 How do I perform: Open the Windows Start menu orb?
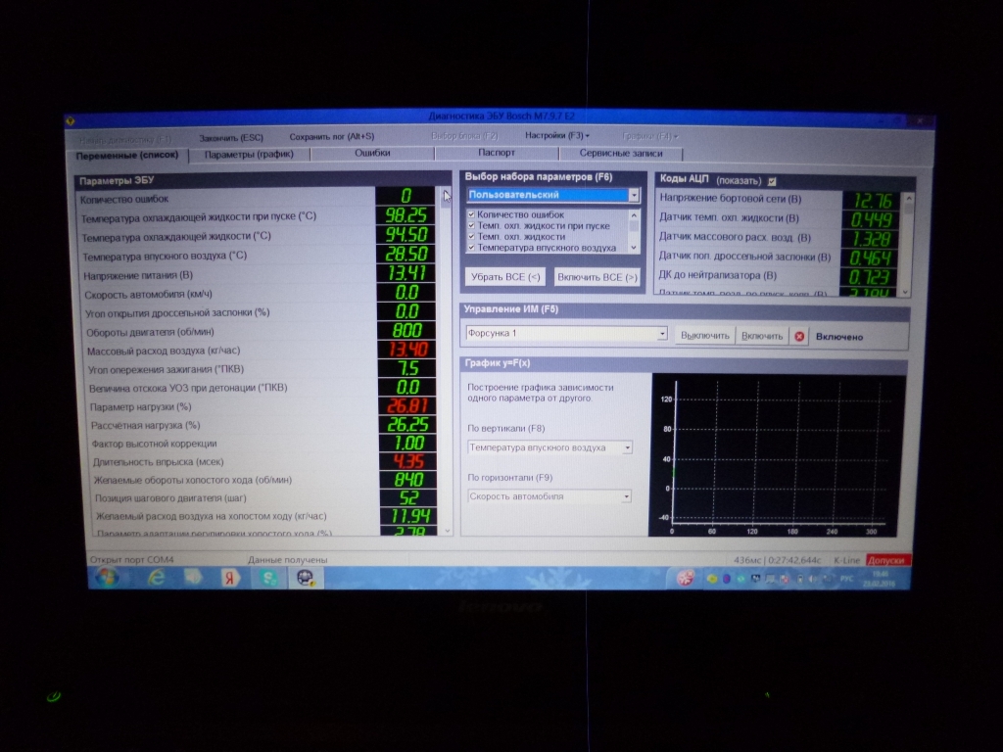[x=107, y=577]
